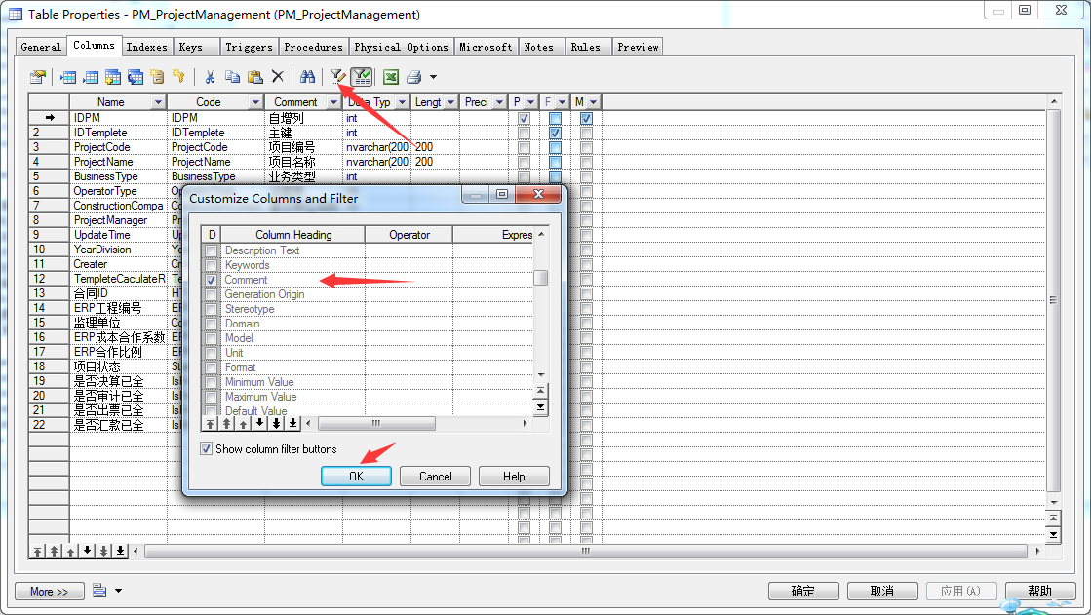This screenshot has height=615, width=1091.
Task: Check the Stereotype column checkbox
Action: (x=211, y=309)
